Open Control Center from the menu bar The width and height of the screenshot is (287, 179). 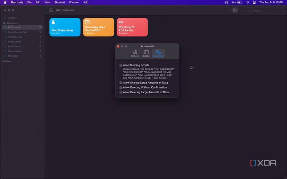(254, 2)
